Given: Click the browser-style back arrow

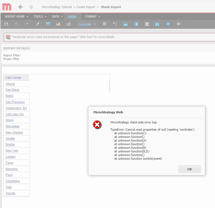Looking at the screenshot, I should click(x=21, y=7).
